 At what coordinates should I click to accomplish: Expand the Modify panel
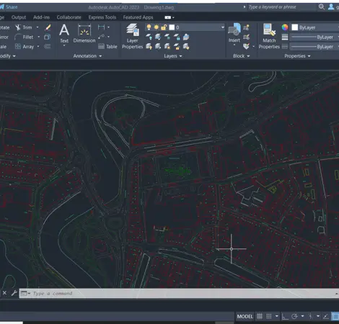[8, 56]
